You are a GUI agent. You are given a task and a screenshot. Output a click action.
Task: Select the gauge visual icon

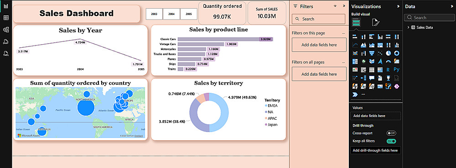(x=388, y=61)
